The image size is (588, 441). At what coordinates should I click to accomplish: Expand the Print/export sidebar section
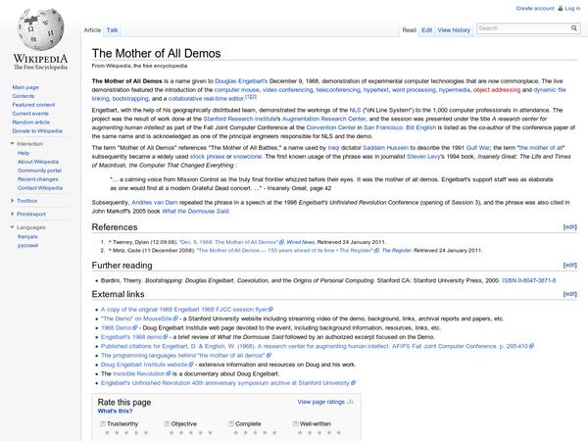pos(12,214)
